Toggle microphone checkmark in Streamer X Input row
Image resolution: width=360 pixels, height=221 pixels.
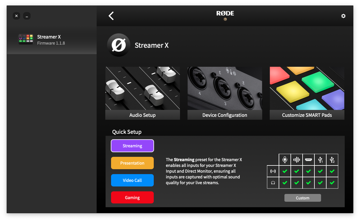[x=285, y=171]
